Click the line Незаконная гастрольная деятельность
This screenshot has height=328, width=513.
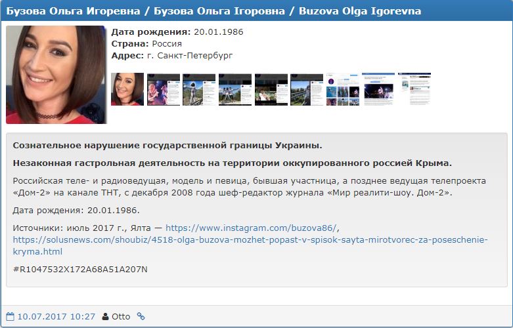[233, 163]
